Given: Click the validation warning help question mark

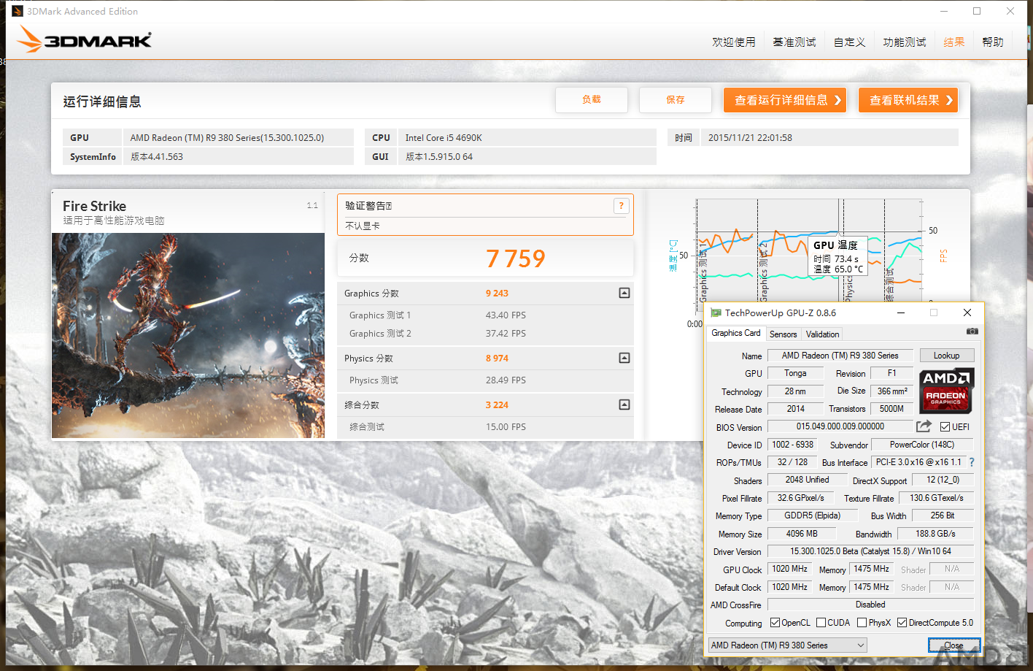Looking at the screenshot, I should pos(621,206).
